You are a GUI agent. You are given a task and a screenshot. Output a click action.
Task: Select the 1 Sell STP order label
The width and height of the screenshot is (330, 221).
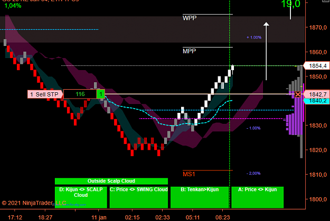45,94
